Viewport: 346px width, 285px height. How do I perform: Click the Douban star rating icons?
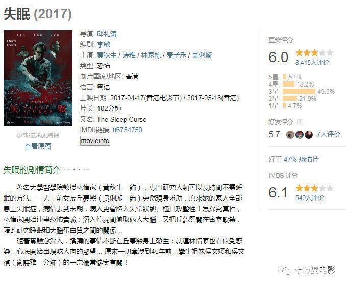click(x=314, y=53)
